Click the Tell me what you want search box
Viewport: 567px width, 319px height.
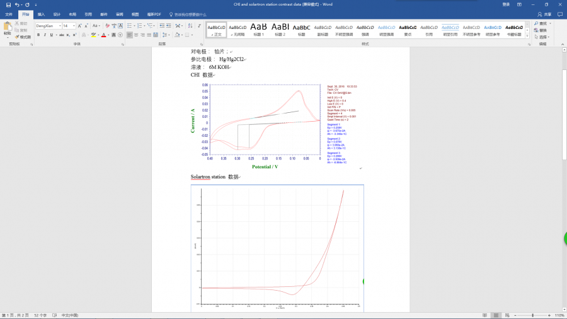188,14
